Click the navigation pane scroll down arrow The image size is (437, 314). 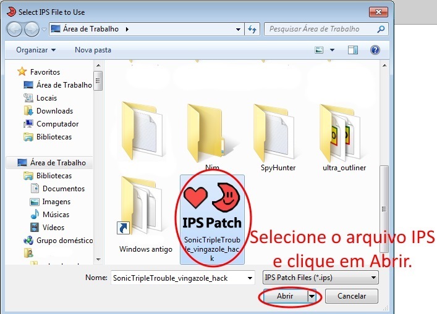pyautogui.click(x=98, y=259)
